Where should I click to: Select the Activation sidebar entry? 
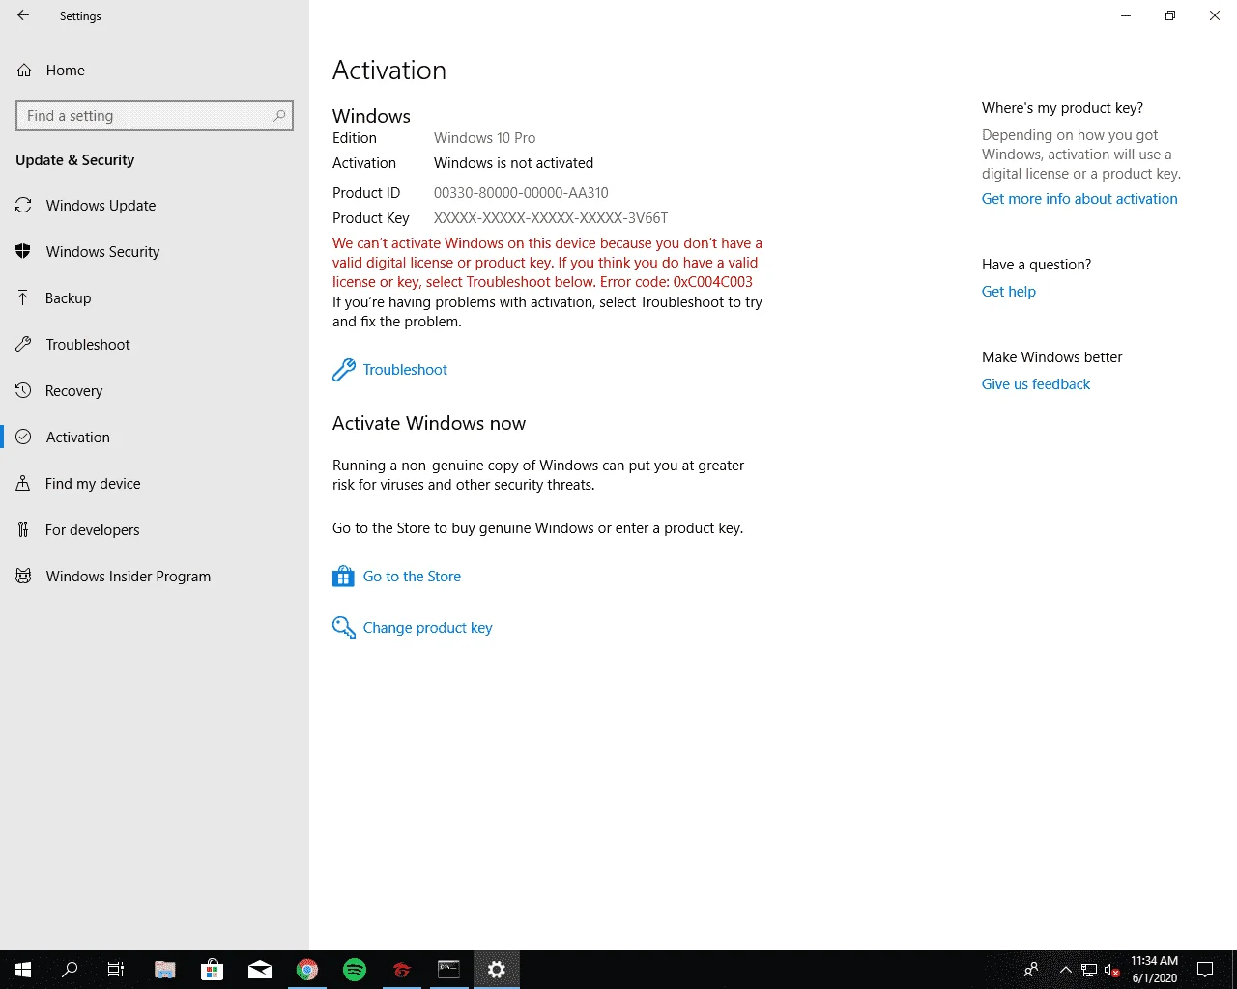tap(155, 438)
